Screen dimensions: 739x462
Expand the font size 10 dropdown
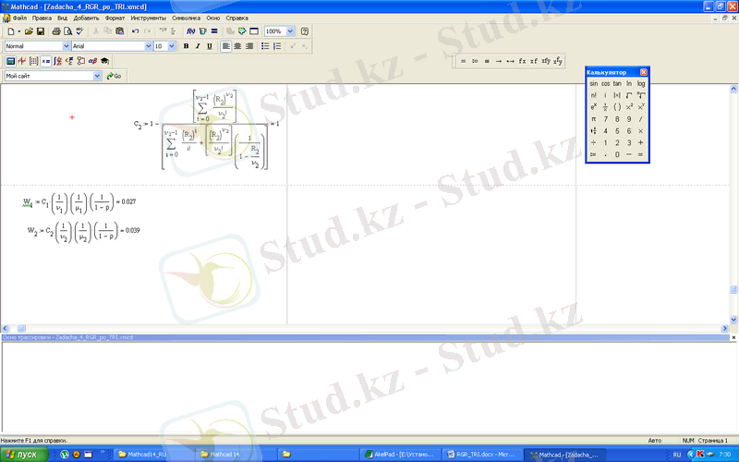172,46
